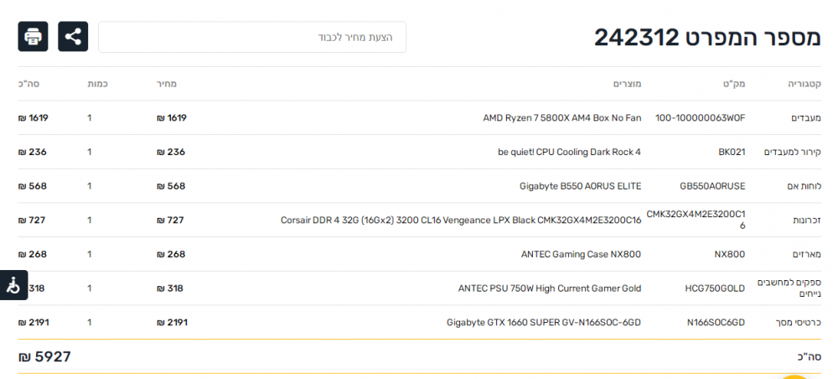Click the GTX 1660 price '2191 ₪' in price column

pos(173,323)
